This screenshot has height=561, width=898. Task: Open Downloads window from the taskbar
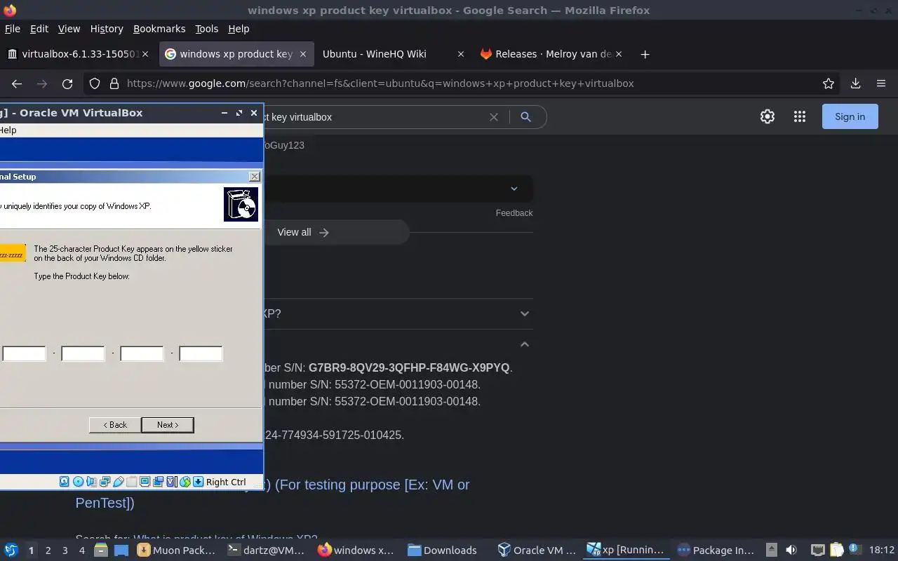coord(443,550)
